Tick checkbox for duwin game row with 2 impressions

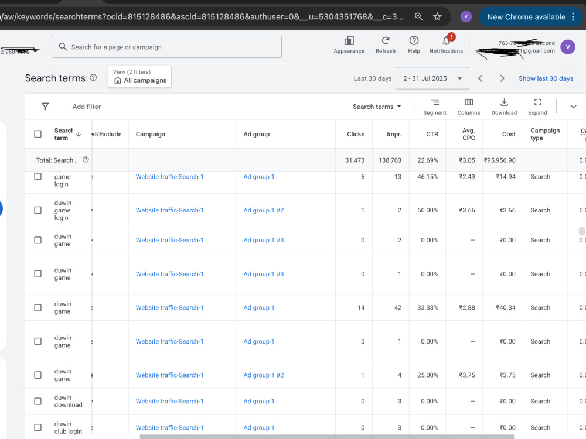point(38,240)
